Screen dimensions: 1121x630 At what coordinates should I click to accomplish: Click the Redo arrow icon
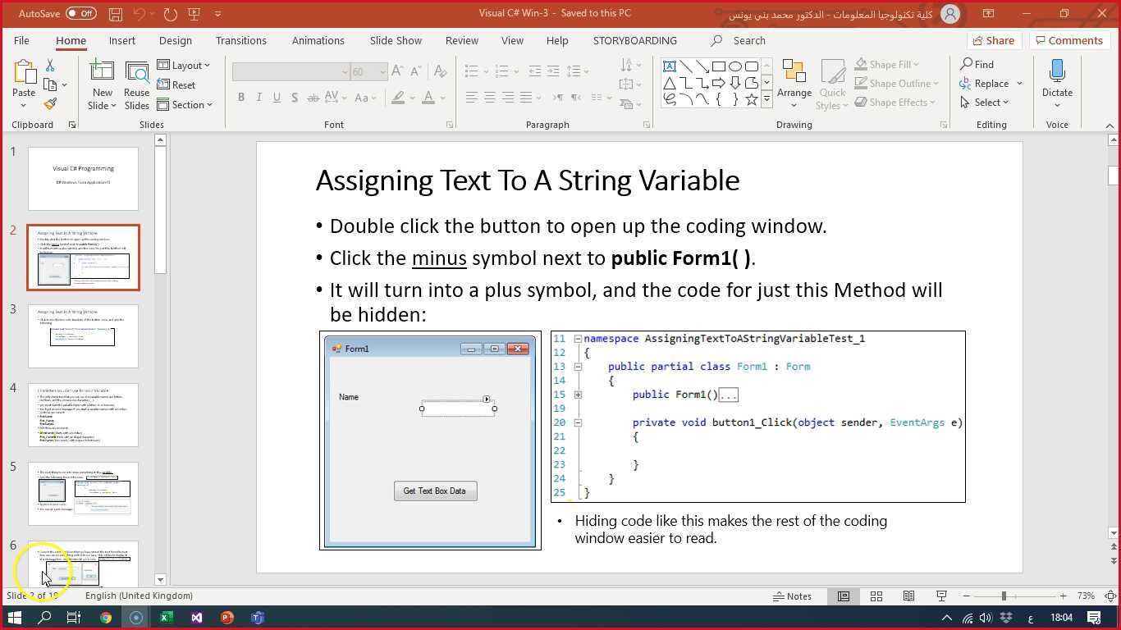tap(170, 14)
